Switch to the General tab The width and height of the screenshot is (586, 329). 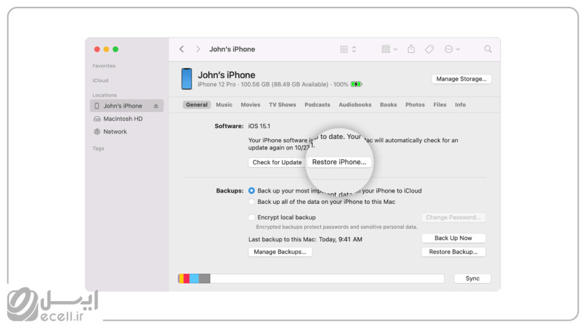click(x=197, y=105)
